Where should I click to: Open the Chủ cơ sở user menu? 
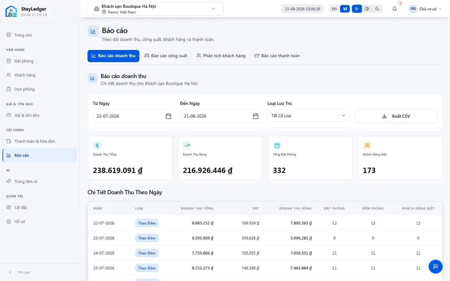pos(425,9)
